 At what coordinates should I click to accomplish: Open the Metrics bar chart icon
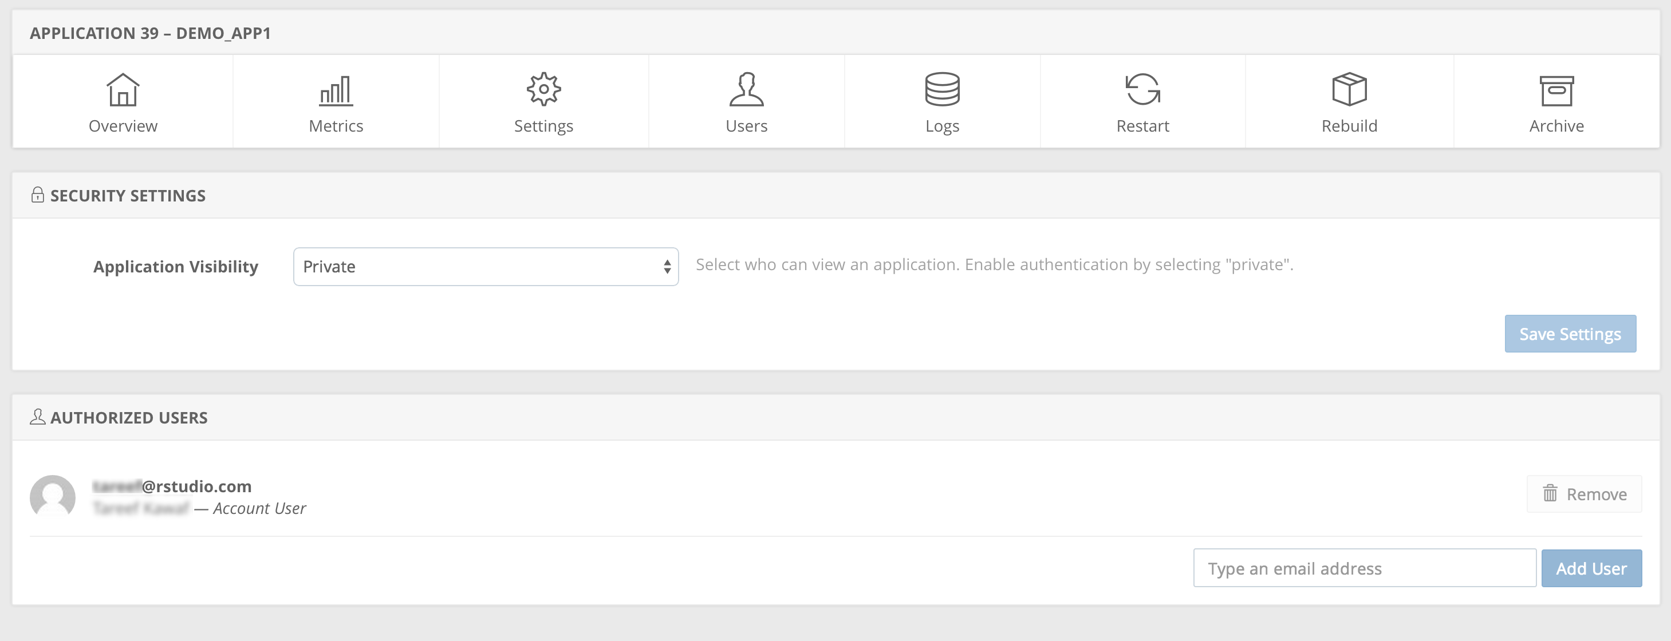[336, 90]
